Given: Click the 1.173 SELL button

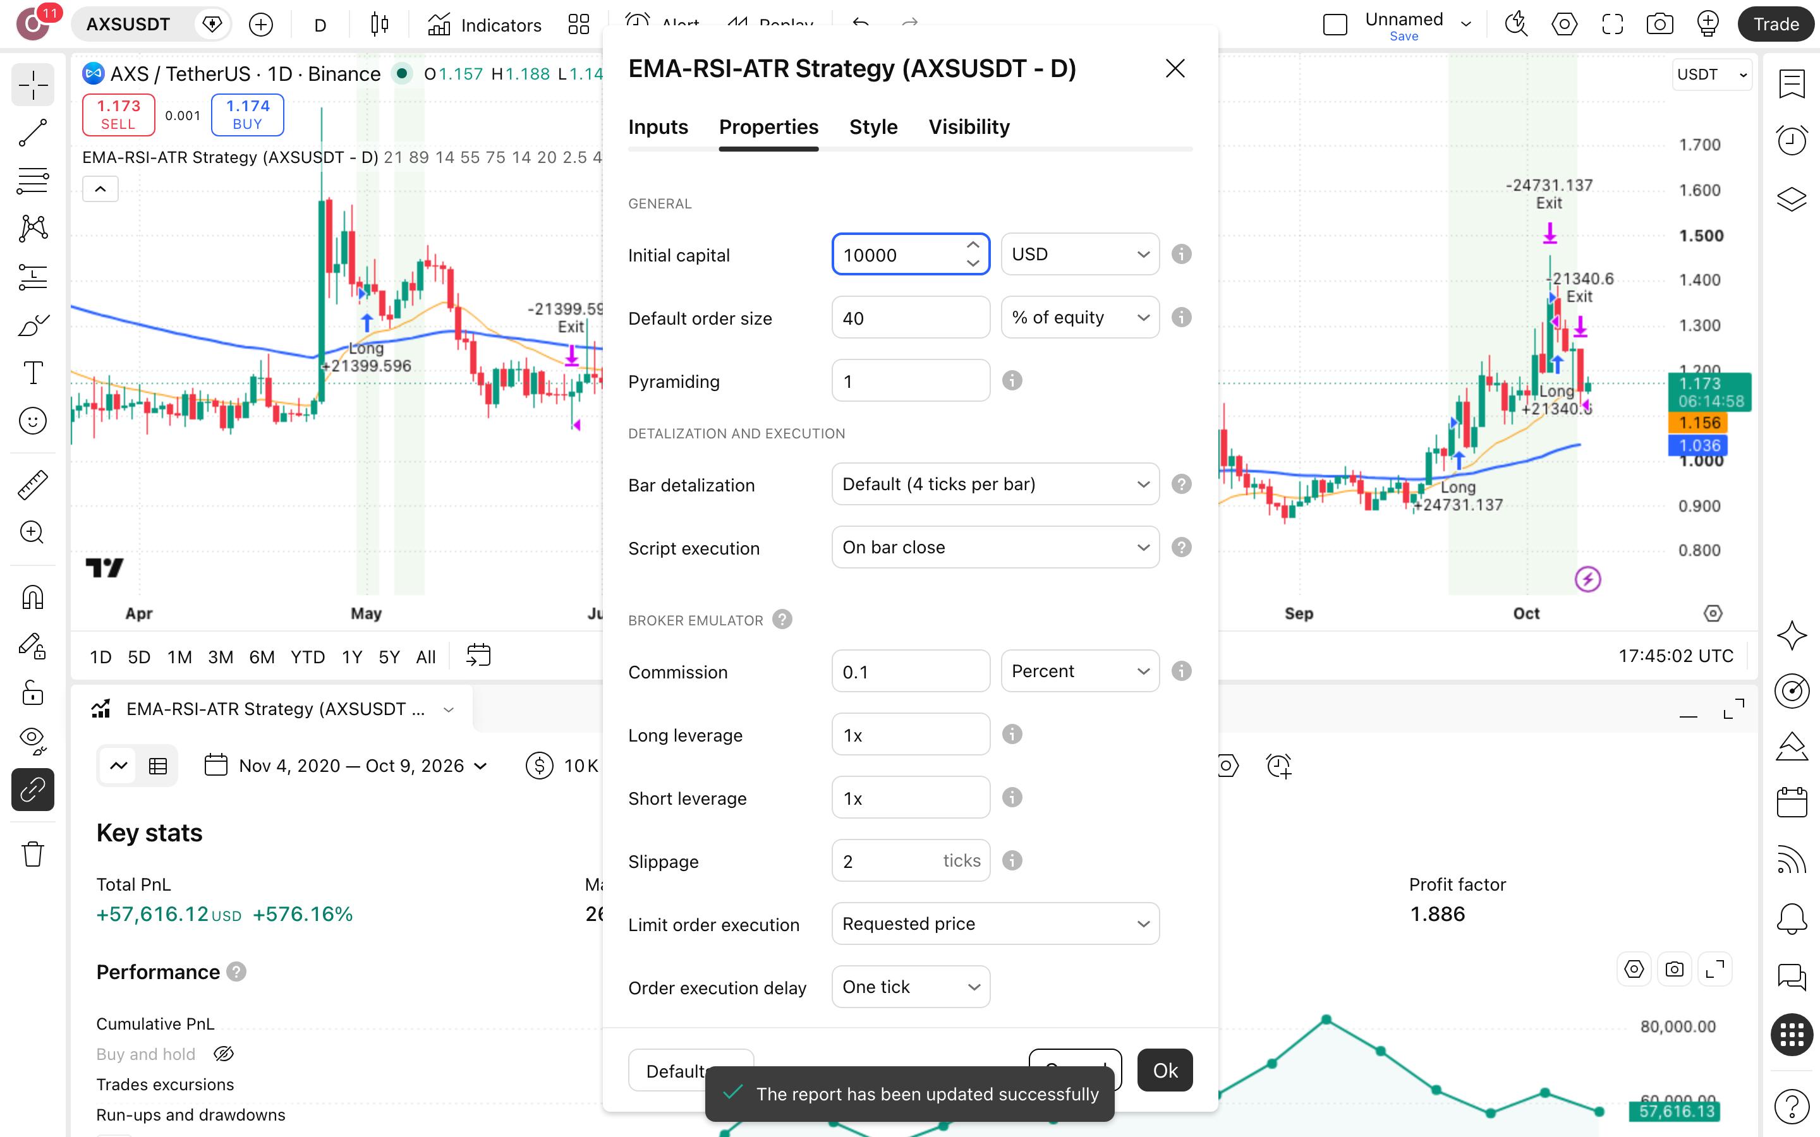Looking at the screenshot, I should (x=119, y=115).
